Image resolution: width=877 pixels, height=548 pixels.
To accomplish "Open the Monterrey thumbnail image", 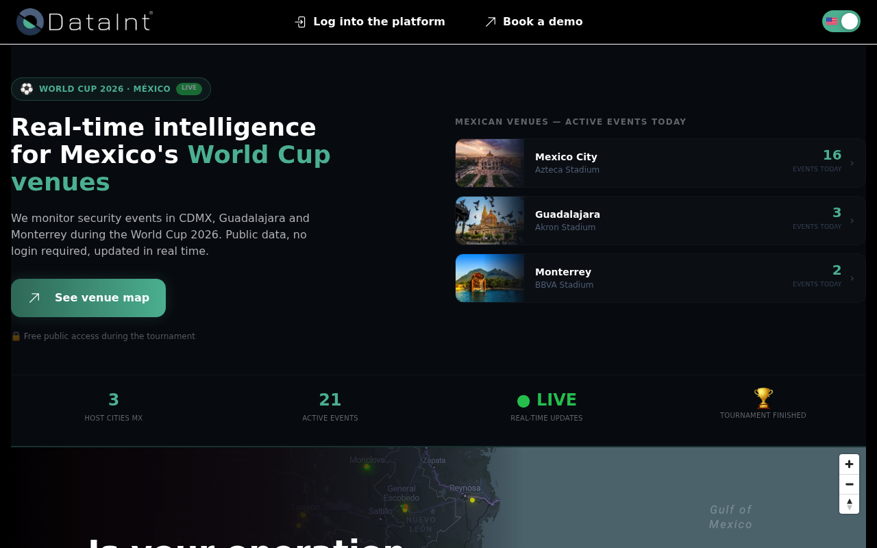I will tap(490, 278).
